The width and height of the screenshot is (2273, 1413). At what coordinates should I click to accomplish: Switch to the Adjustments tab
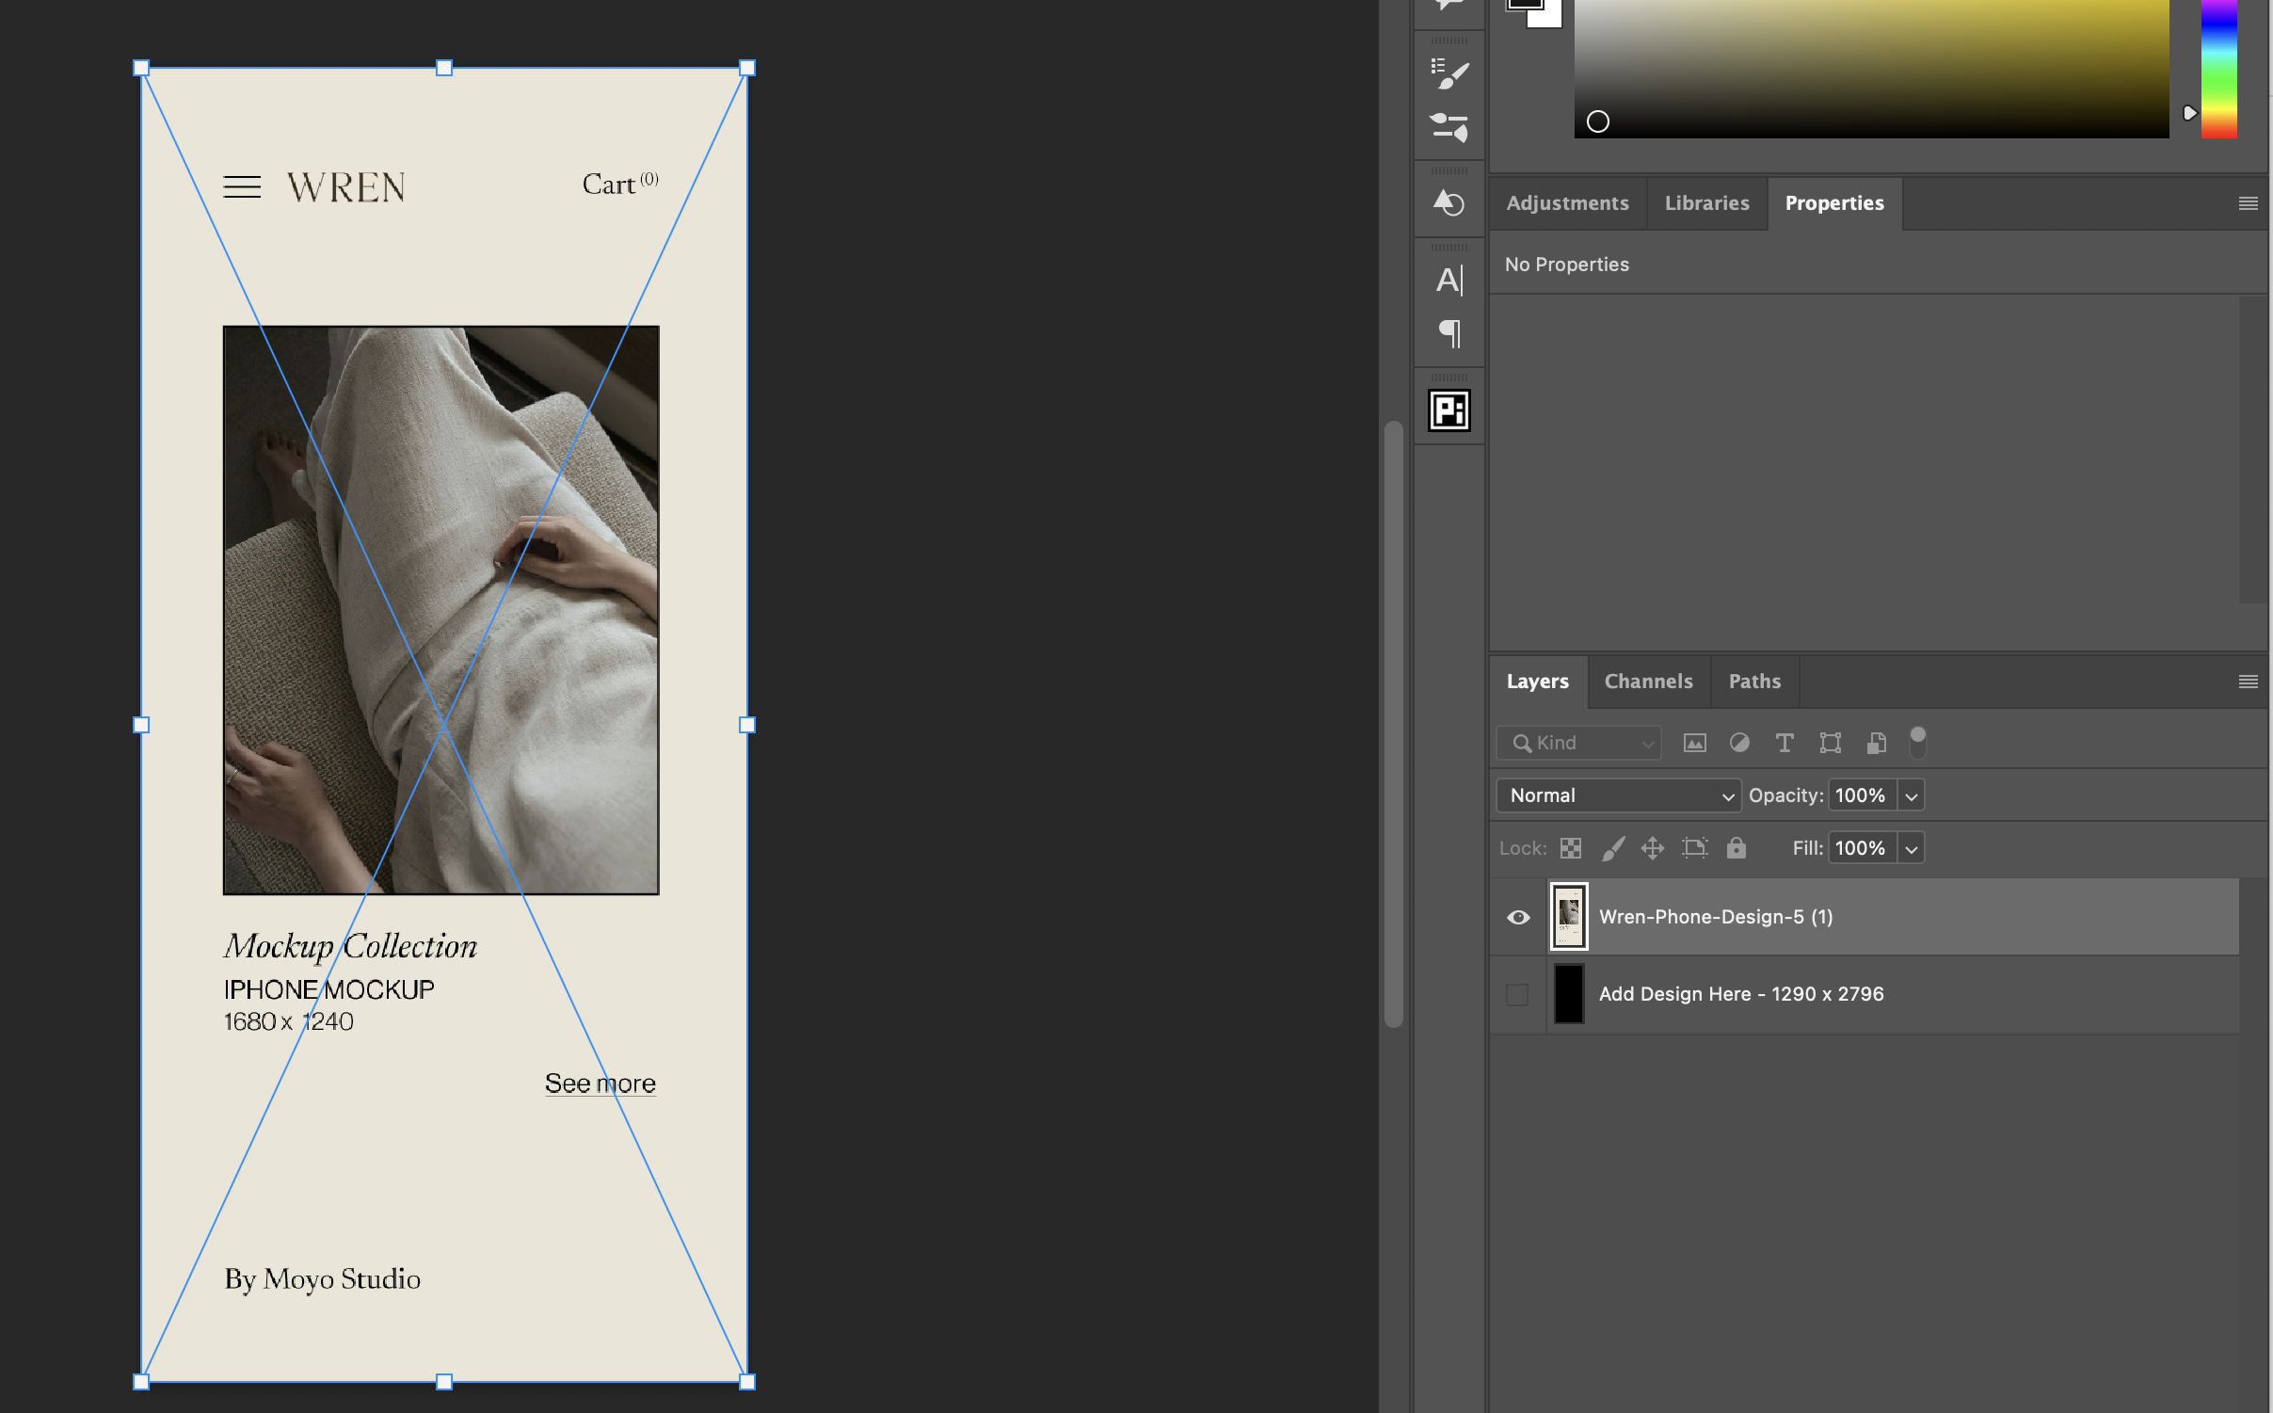(1567, 202)
